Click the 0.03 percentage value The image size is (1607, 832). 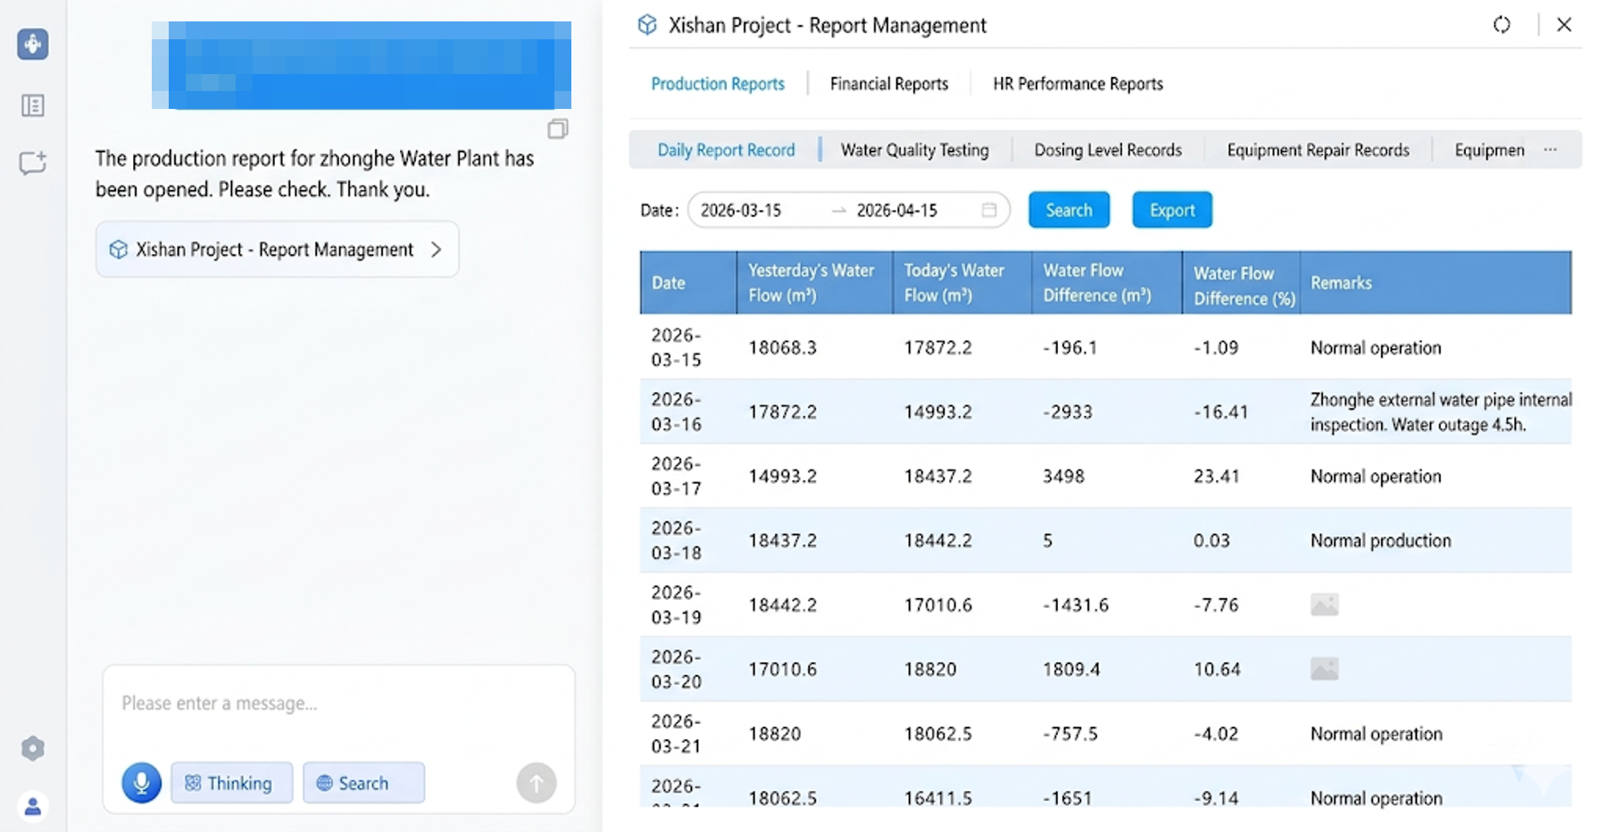1211,540
